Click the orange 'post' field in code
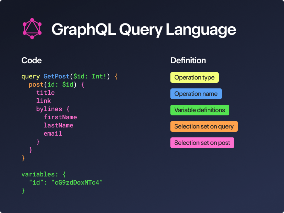 pyautogui.click(x=36, y=84)
